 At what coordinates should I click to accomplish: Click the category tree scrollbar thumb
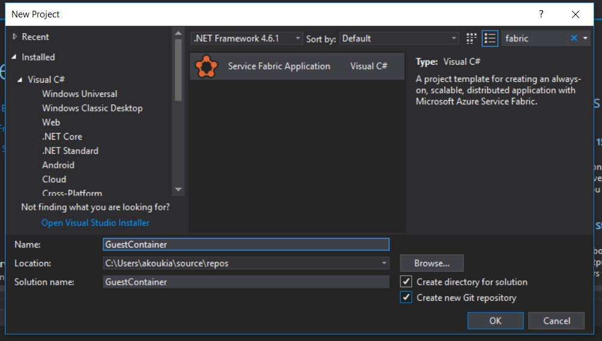[178, 70]
